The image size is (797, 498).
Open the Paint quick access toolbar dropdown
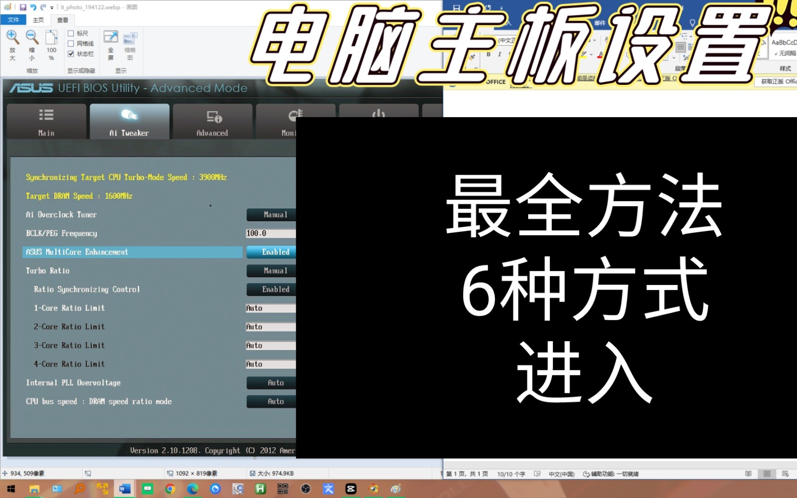point(52,7)
